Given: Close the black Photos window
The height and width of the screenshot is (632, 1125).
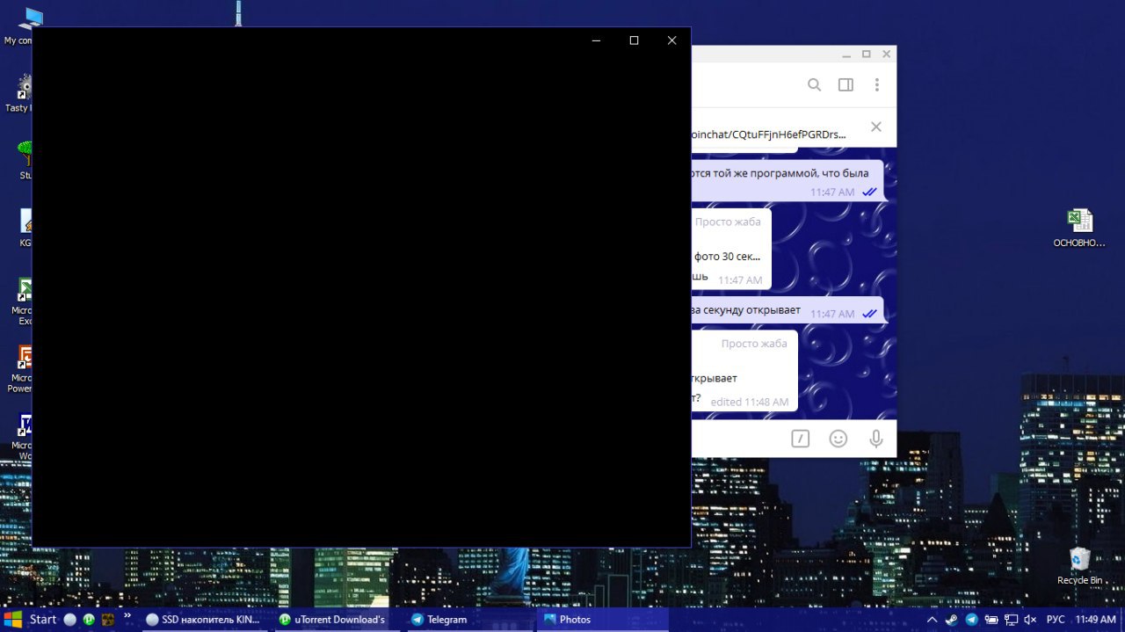Looking at the screenshot, I should click(x=671, y=40).
